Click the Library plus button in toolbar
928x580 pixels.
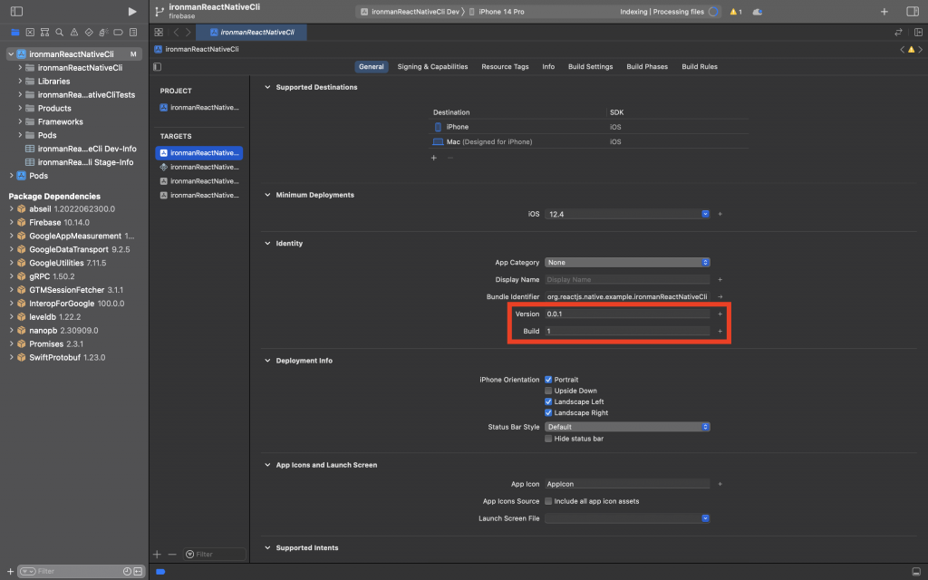[x=884, y=11]
